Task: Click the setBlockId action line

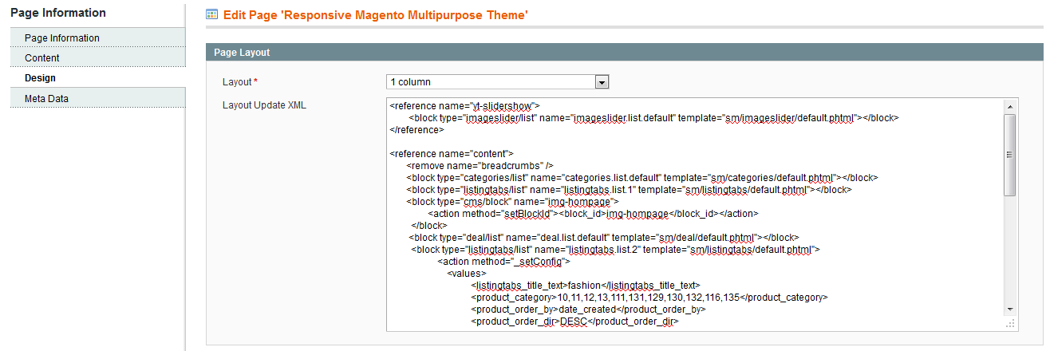Action: coord(593,213)
